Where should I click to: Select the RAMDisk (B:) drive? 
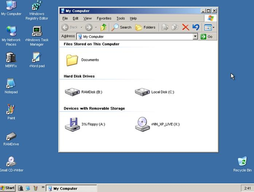point(72,92)
